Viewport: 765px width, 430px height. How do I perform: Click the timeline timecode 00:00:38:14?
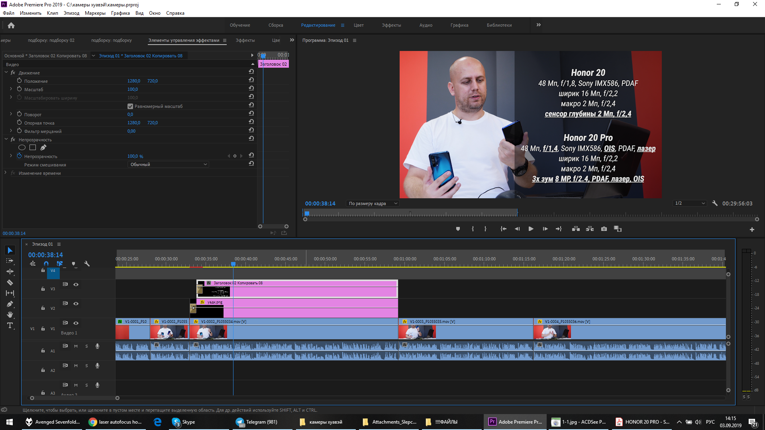point(45,255)
